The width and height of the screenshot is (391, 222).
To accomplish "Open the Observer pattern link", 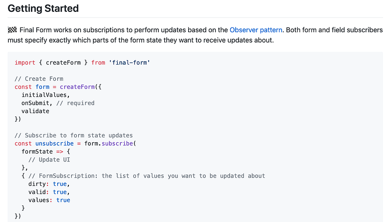I will (x=256, y=30).
